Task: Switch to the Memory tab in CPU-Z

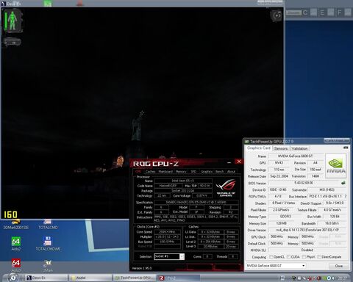Action: coord(181,172)
